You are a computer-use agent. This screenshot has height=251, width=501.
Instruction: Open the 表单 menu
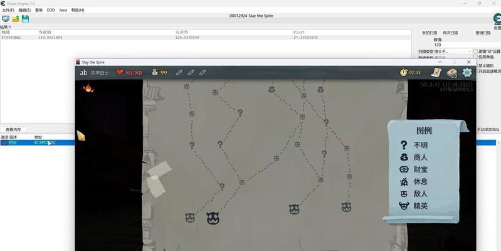coord(39,10)
